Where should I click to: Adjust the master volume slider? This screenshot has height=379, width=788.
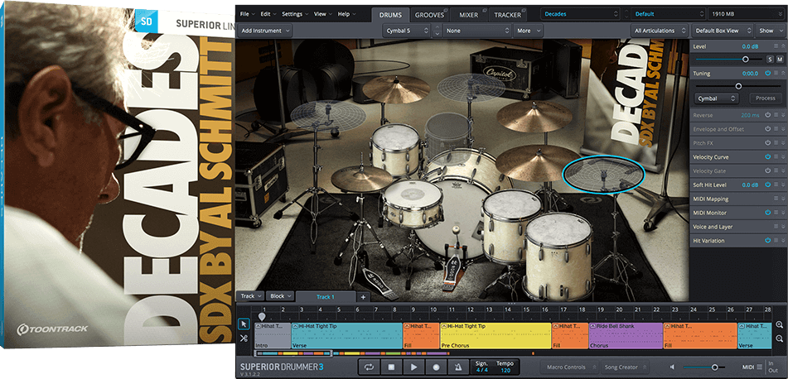pos(714,367)
